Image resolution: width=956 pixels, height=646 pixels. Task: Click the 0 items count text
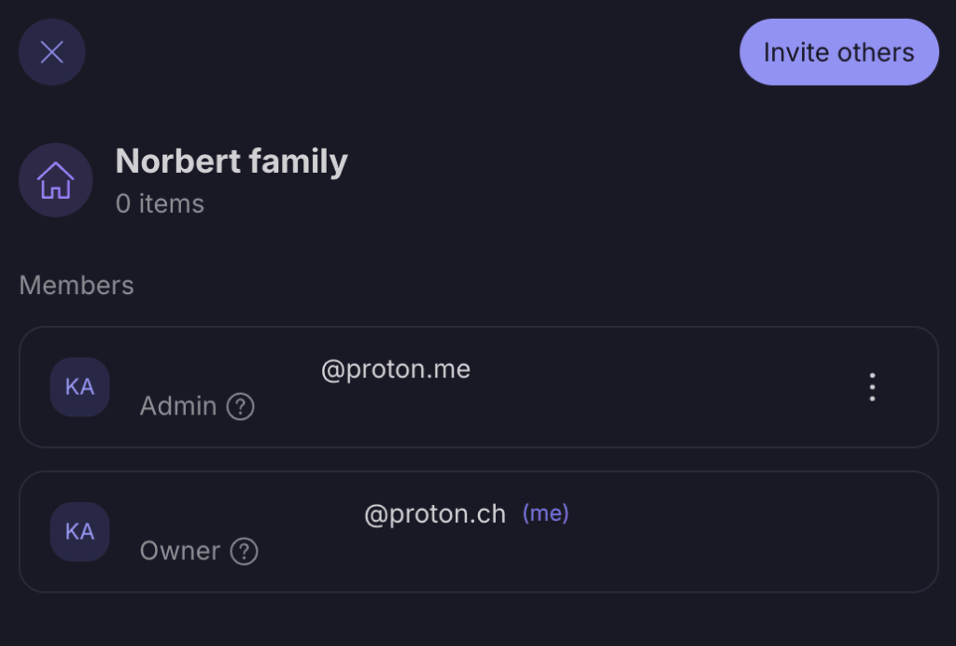[x=160, y=204]
